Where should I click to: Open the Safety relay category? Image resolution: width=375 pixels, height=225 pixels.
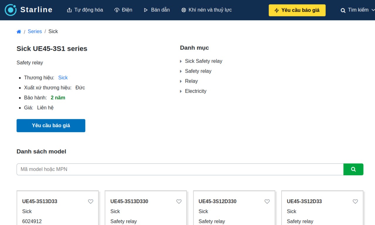tap(198, 71)
